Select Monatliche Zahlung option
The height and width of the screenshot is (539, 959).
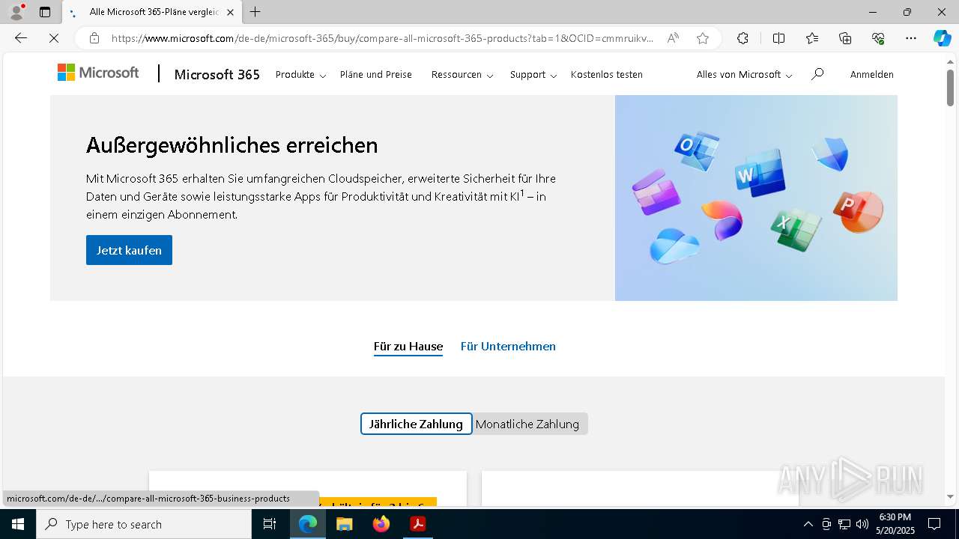click(x=527, y=424)
